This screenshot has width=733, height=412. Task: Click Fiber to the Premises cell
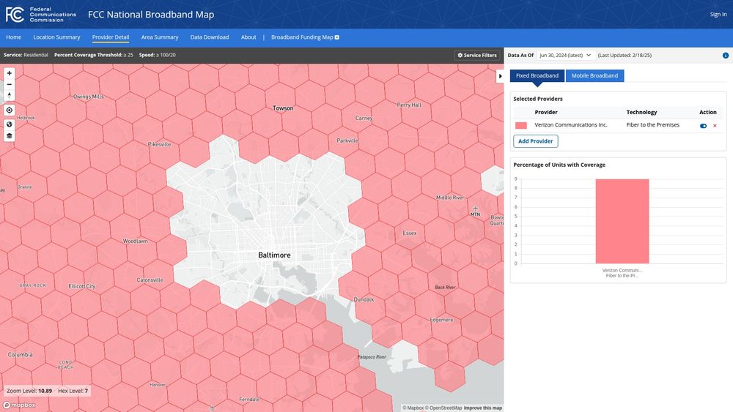(x=652, y=125)
